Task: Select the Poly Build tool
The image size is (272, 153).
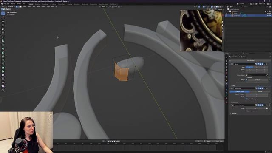Action: click(x=3, y=68)
